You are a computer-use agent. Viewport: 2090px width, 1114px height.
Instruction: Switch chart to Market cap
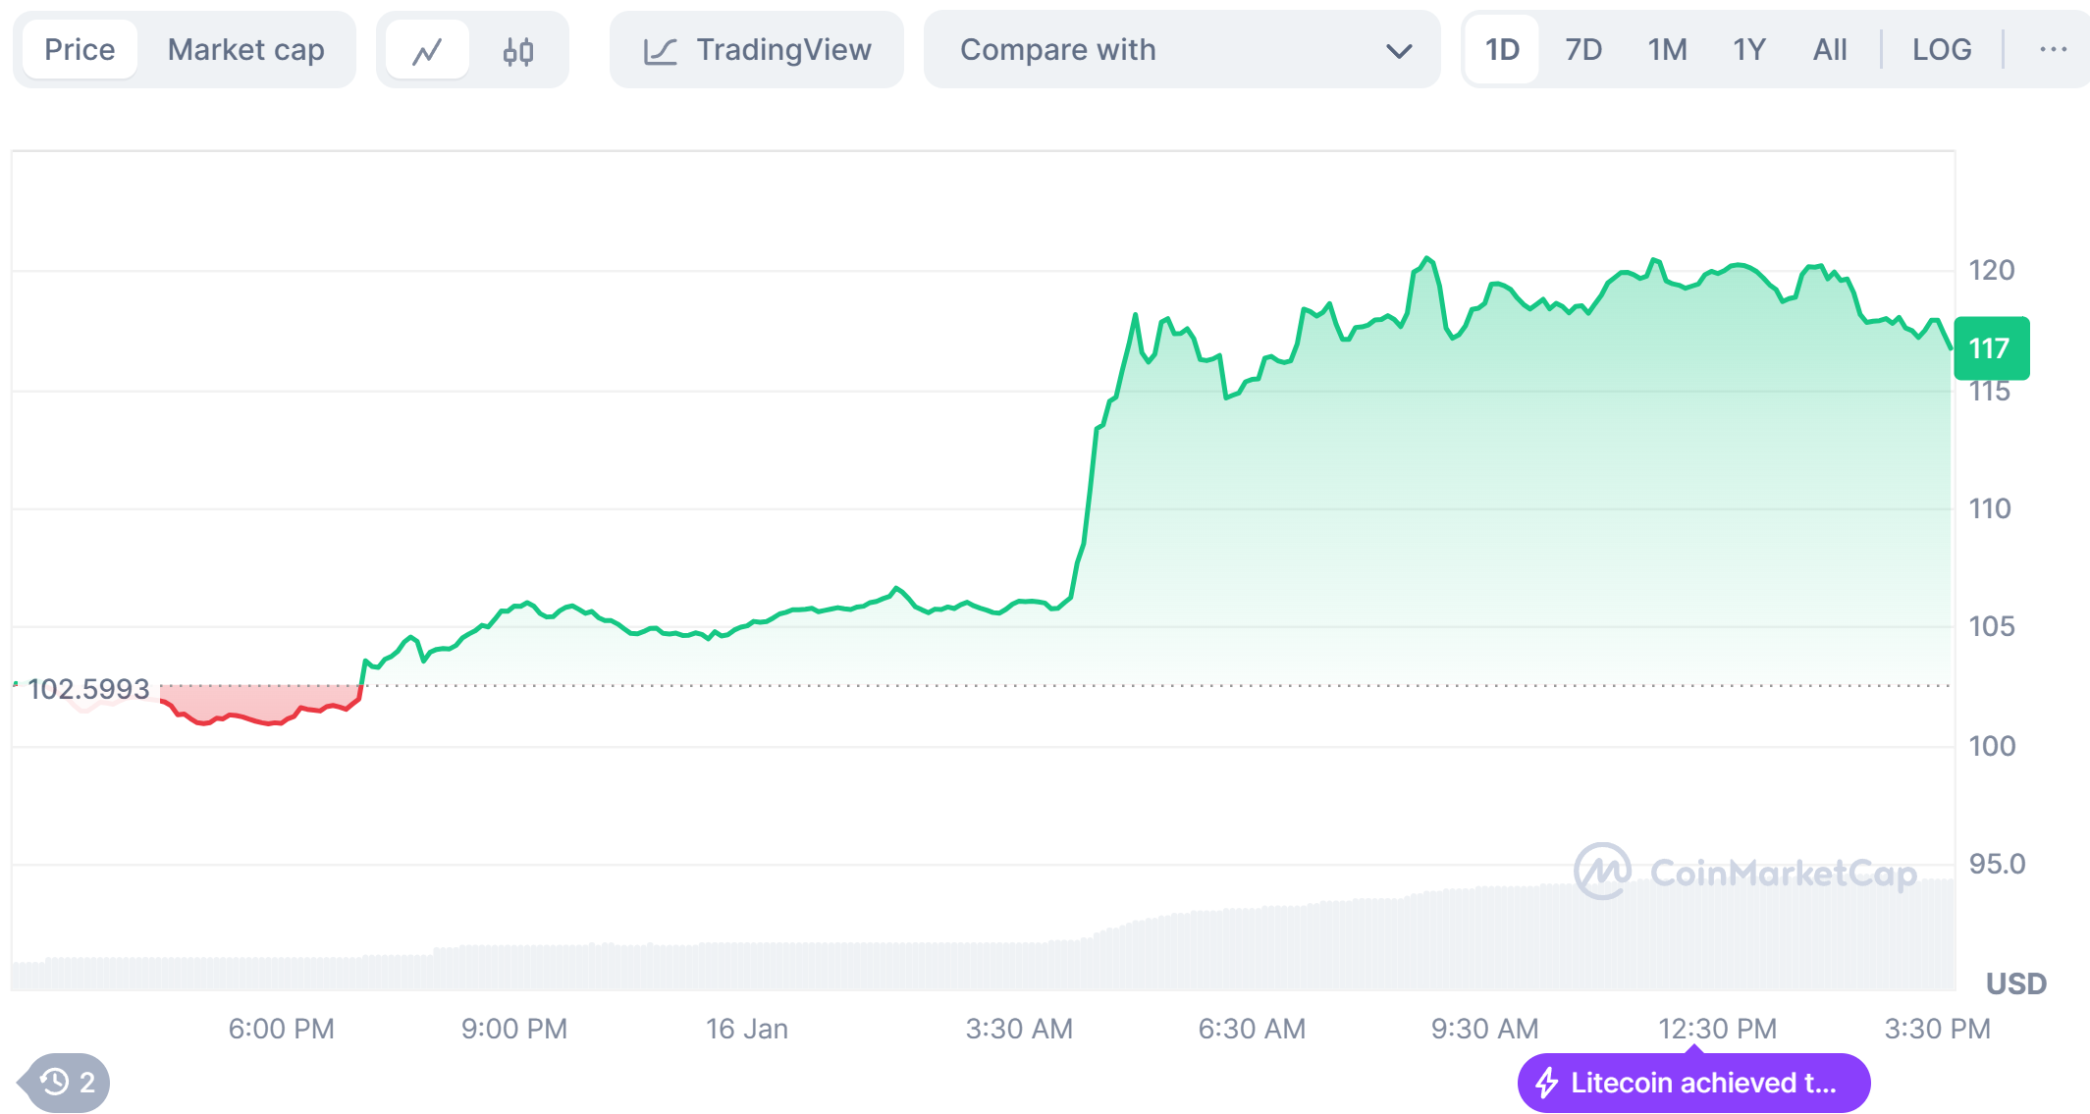(x=245, y=49)
